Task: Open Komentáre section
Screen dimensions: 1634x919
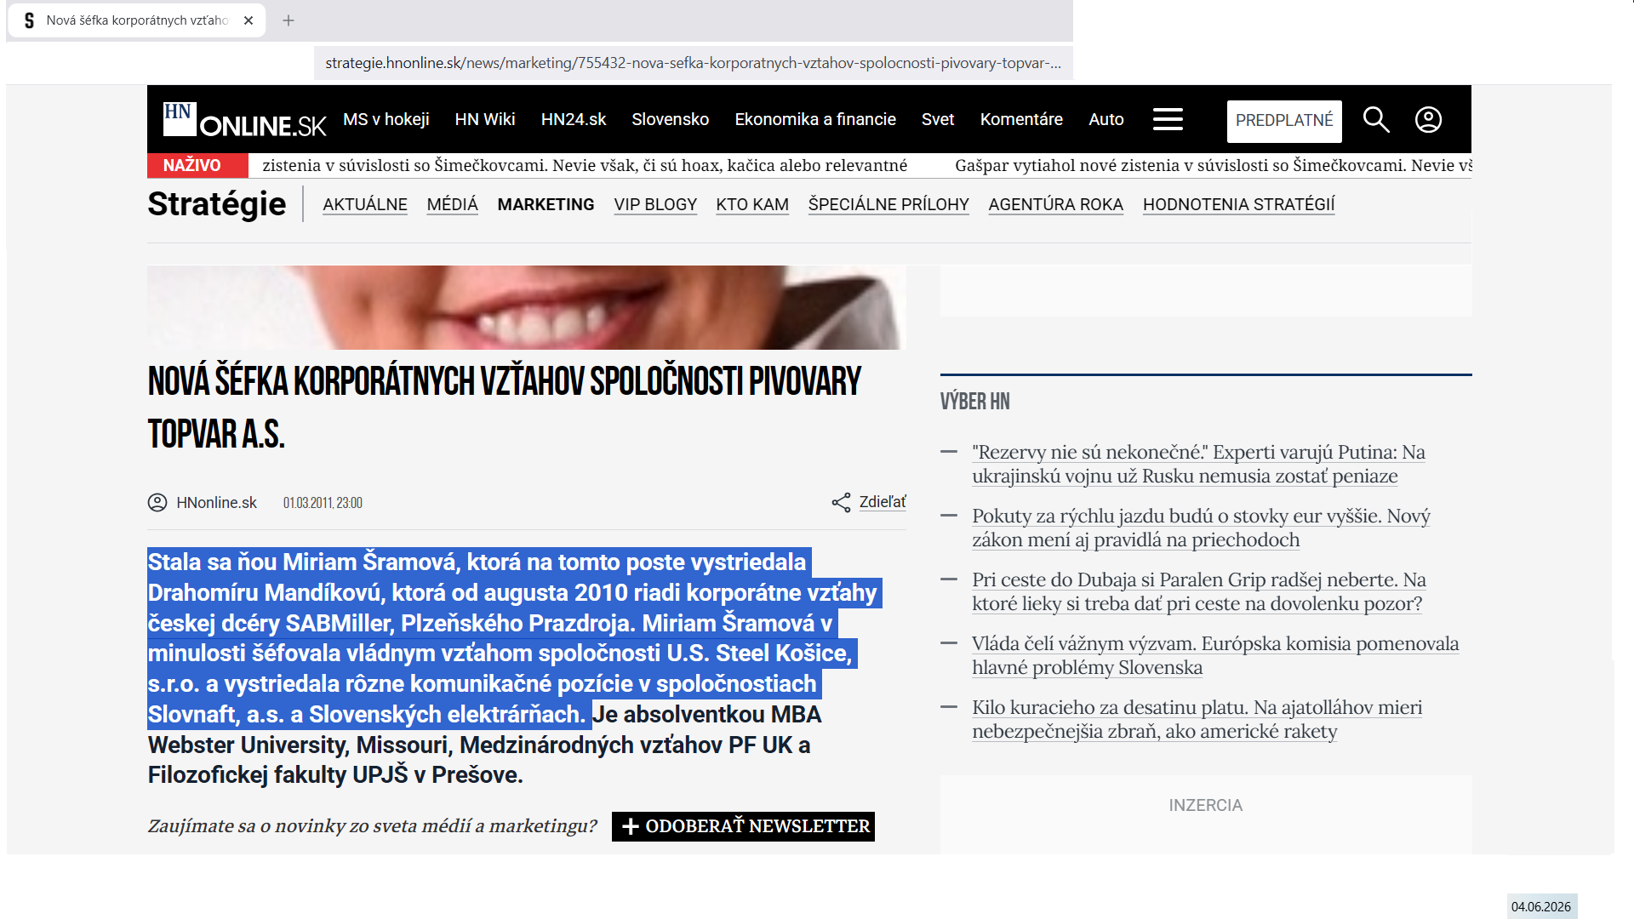Action: 1021,120
